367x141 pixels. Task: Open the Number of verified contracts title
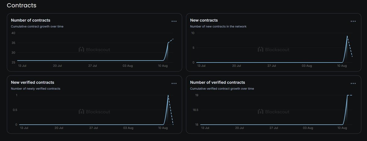tap(217, 83)
